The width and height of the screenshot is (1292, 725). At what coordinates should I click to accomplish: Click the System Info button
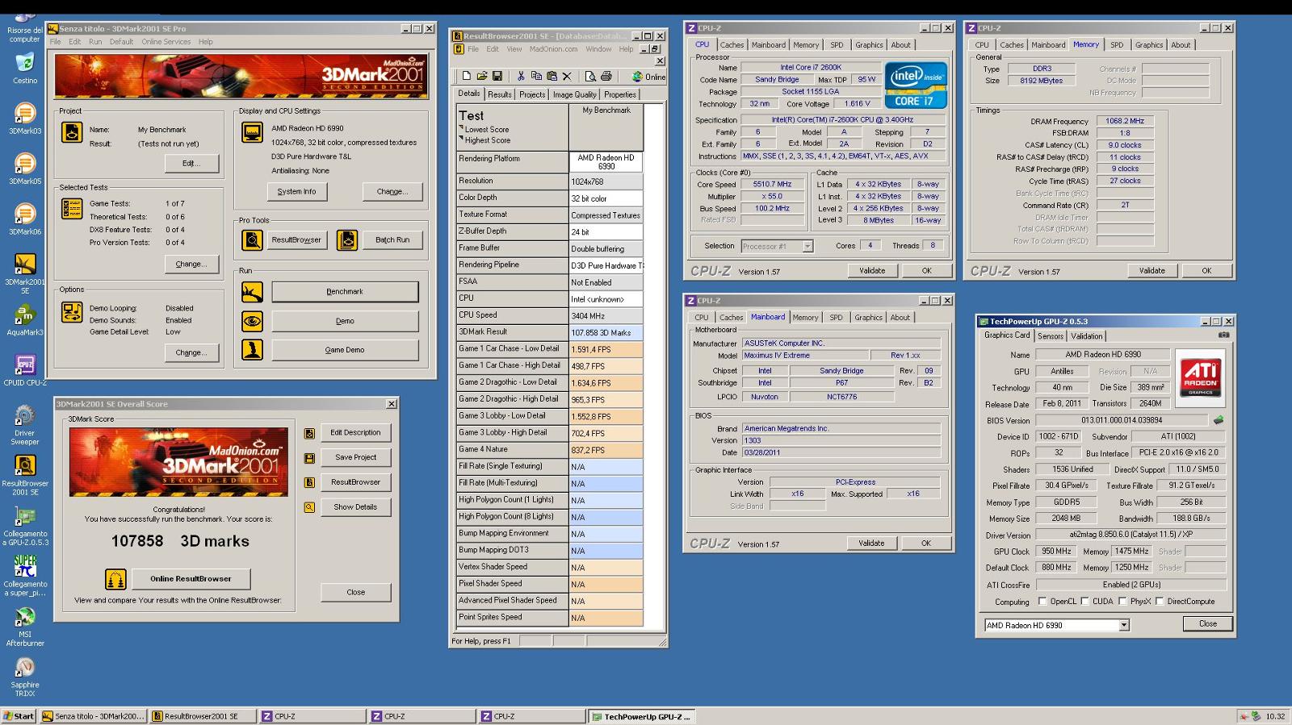[x=297, y=192]
